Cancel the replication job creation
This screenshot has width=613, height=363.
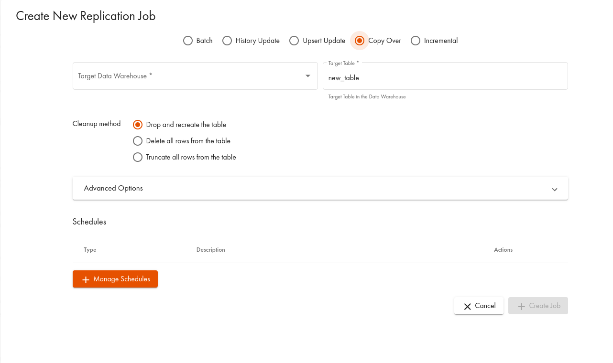[x=479, y=306]
